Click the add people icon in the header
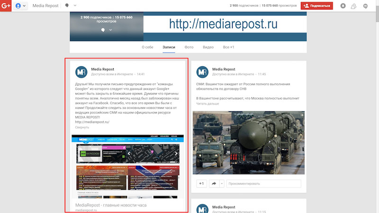 (x=353, y=6)
